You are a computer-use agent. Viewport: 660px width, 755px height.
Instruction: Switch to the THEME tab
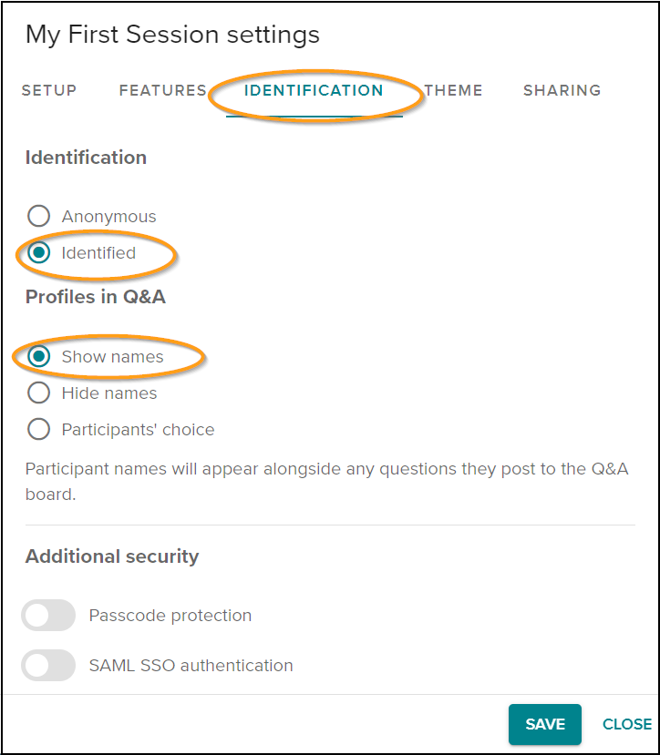pos(454,90)
